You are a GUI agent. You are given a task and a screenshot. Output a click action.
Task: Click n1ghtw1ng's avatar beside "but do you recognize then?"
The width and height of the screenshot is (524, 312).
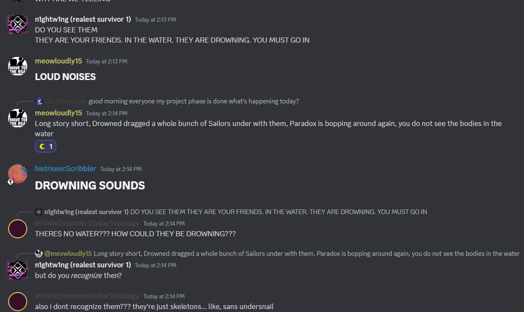[18, 270]
